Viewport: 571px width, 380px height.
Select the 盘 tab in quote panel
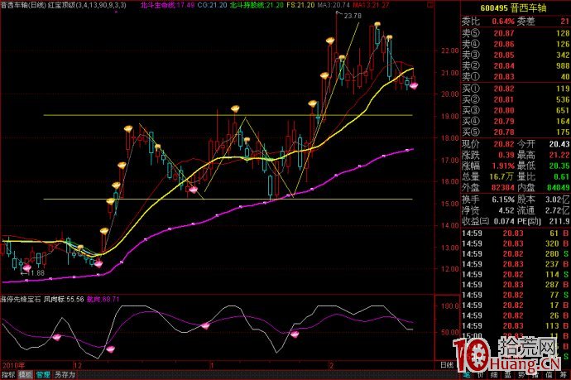point(508,375)
